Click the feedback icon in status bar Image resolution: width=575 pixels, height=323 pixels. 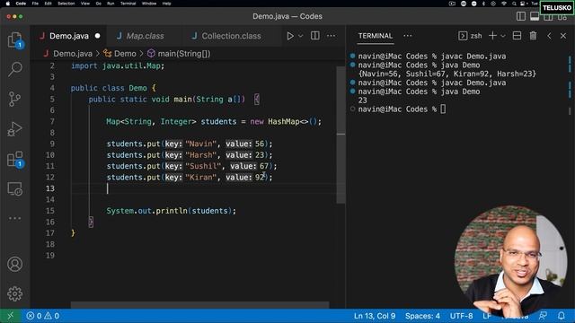pyautogui.click(x=543, y=316)
